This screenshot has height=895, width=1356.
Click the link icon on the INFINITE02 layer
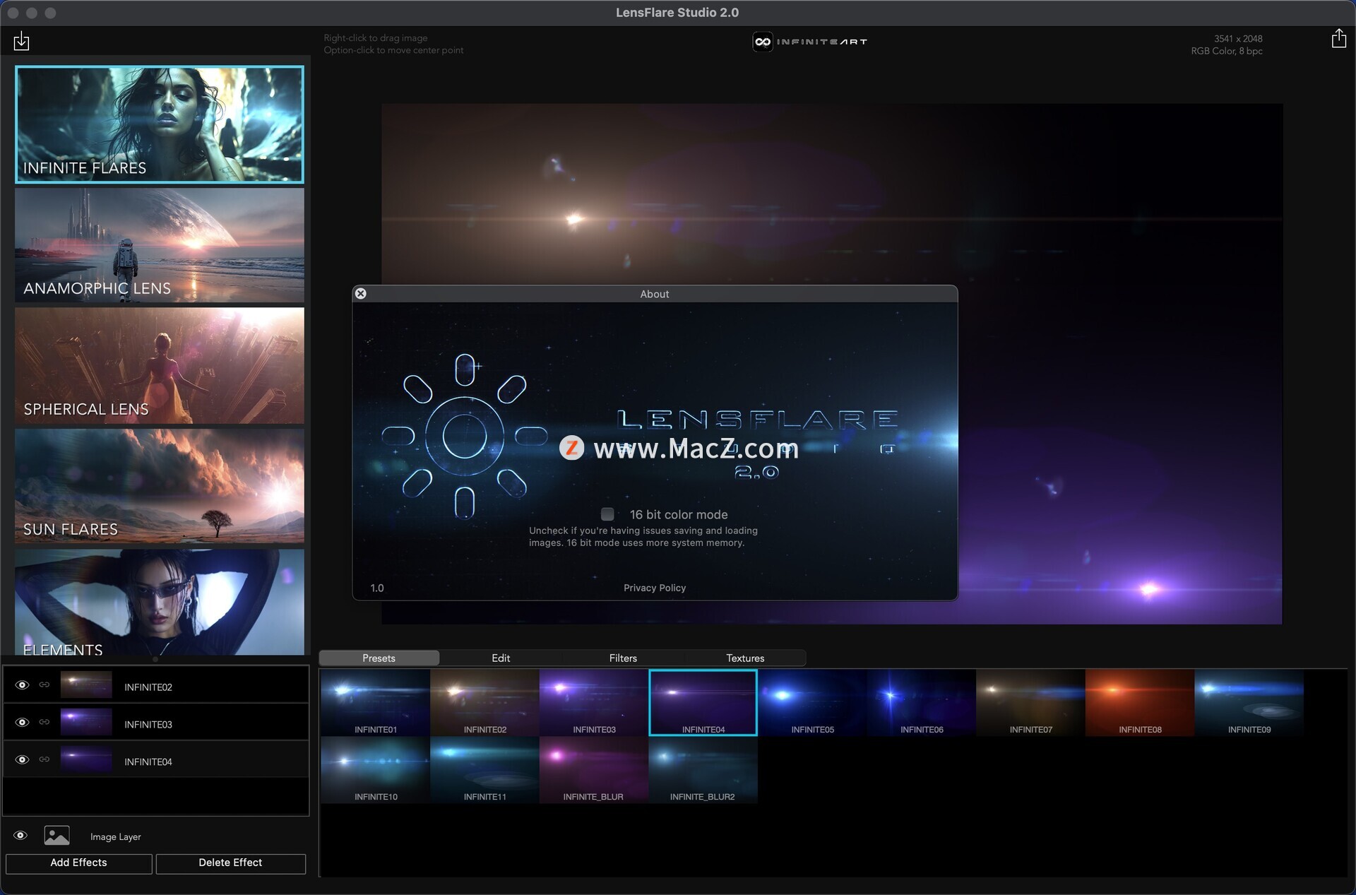44,685
